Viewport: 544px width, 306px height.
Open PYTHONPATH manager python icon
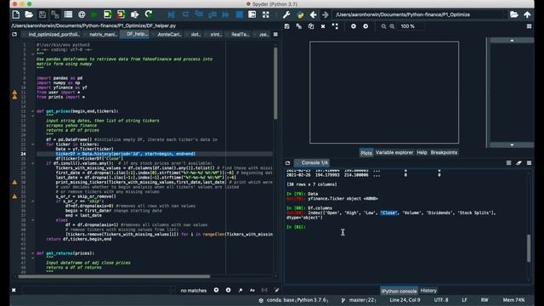point(300,14)
